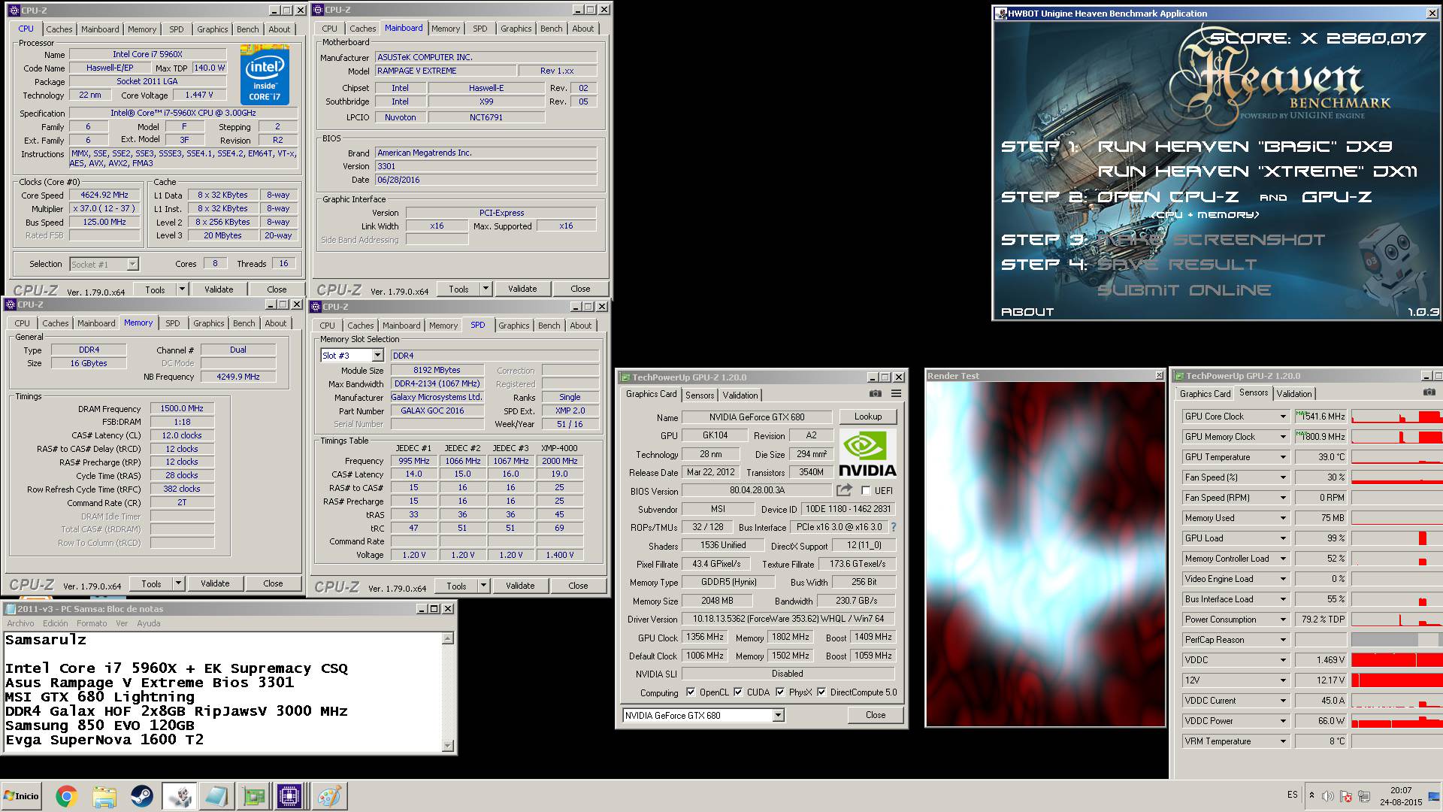
Task: Click Open CPU-Z in HWBOT Heaven step 2
Action: coord(1167,197)
